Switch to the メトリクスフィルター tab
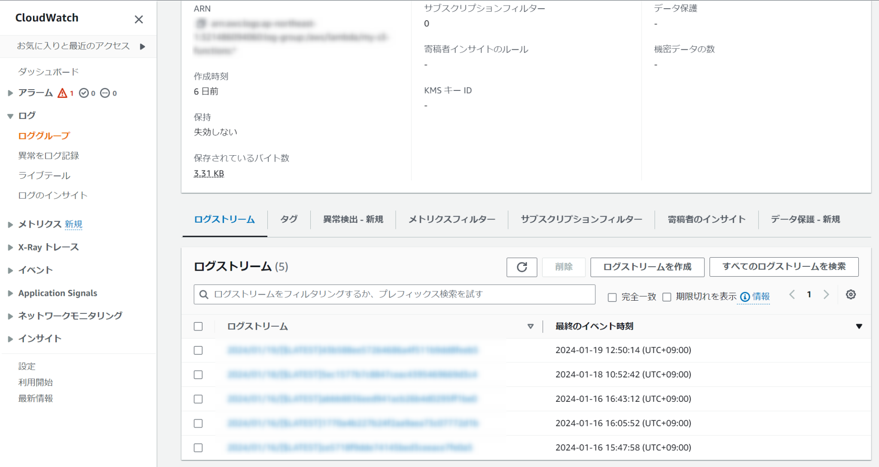 (450, 219)
